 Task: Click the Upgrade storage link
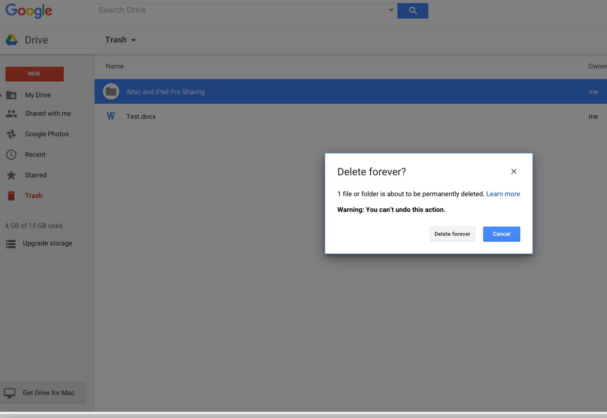[47, 243]
